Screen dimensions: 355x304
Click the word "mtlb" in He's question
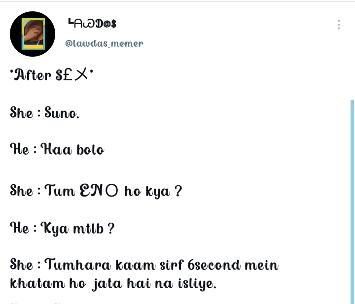pos(88,229)
